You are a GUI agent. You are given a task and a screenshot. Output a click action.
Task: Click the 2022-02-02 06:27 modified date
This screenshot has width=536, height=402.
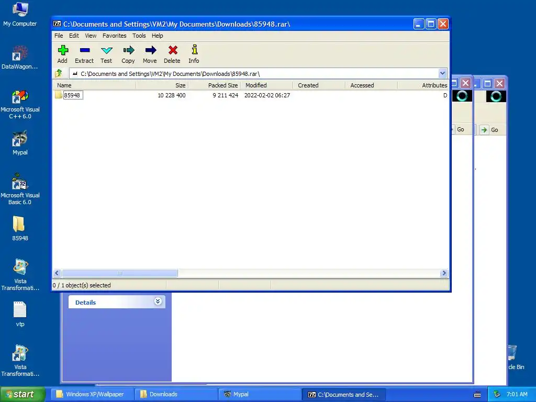point(267,95)
